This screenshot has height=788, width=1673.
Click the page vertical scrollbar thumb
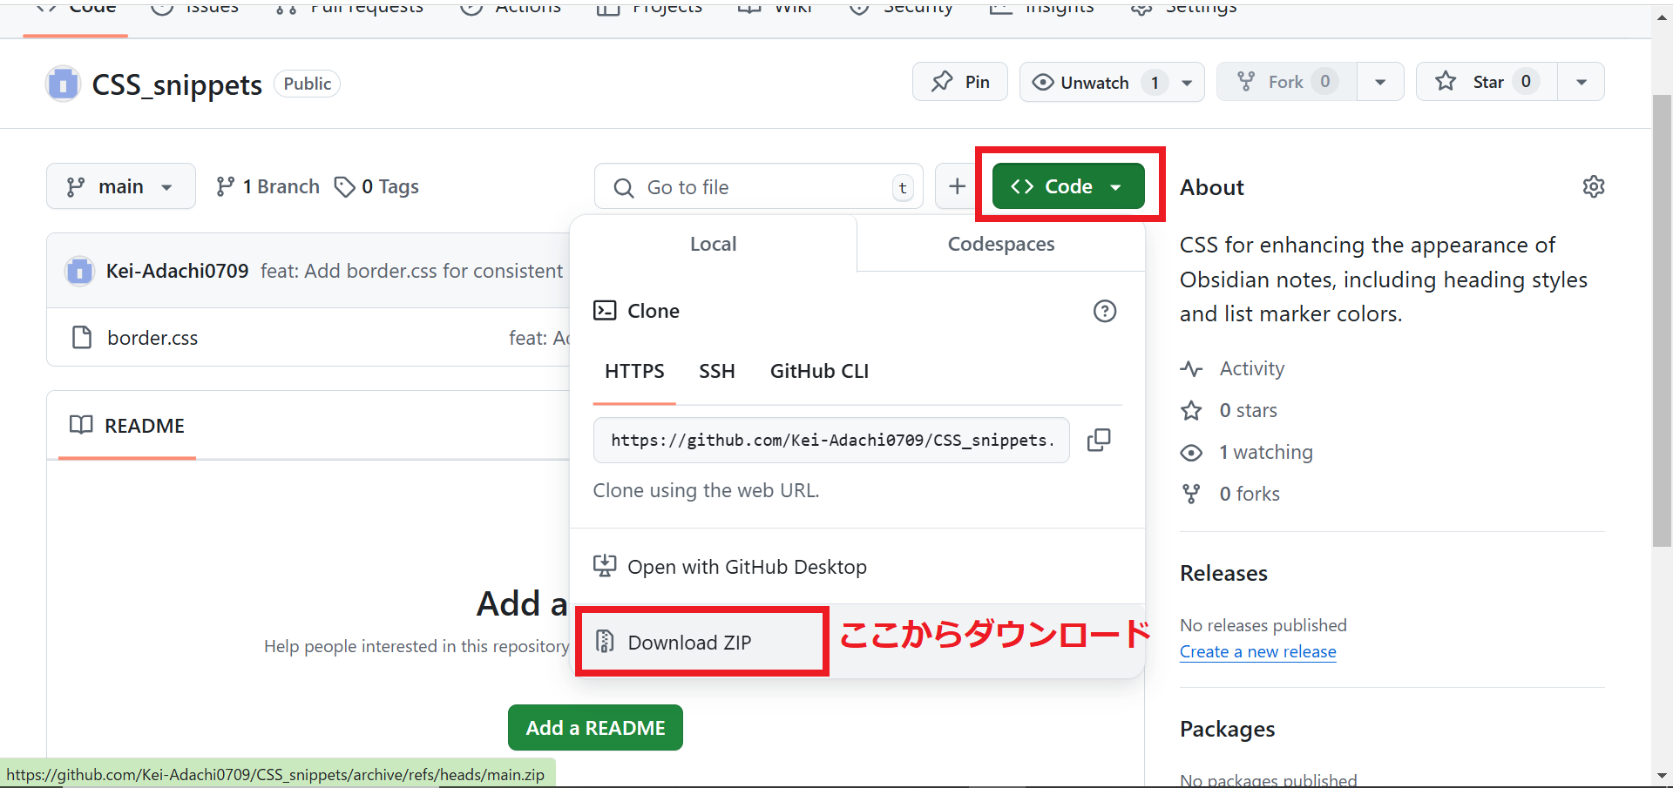1662,320
